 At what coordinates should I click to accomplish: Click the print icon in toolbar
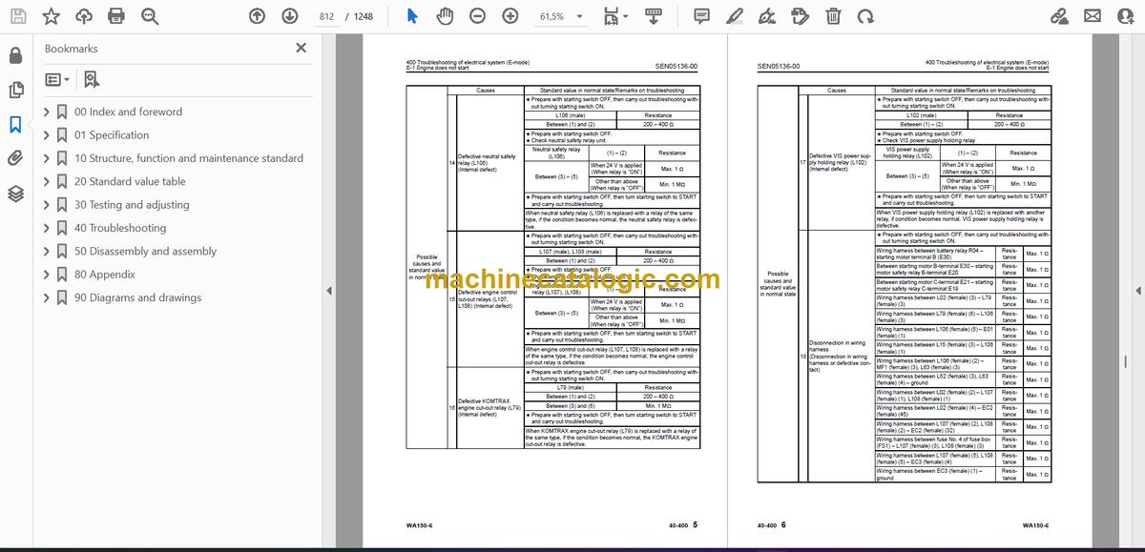point(116,16)
